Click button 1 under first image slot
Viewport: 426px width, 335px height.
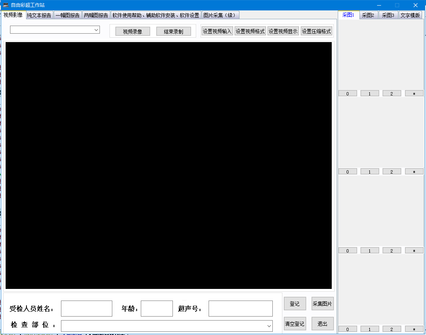(x=370, y=93)
